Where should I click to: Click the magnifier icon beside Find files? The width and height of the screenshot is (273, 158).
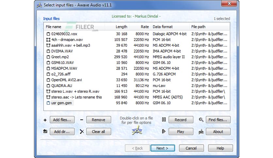(x=201, y=120)
